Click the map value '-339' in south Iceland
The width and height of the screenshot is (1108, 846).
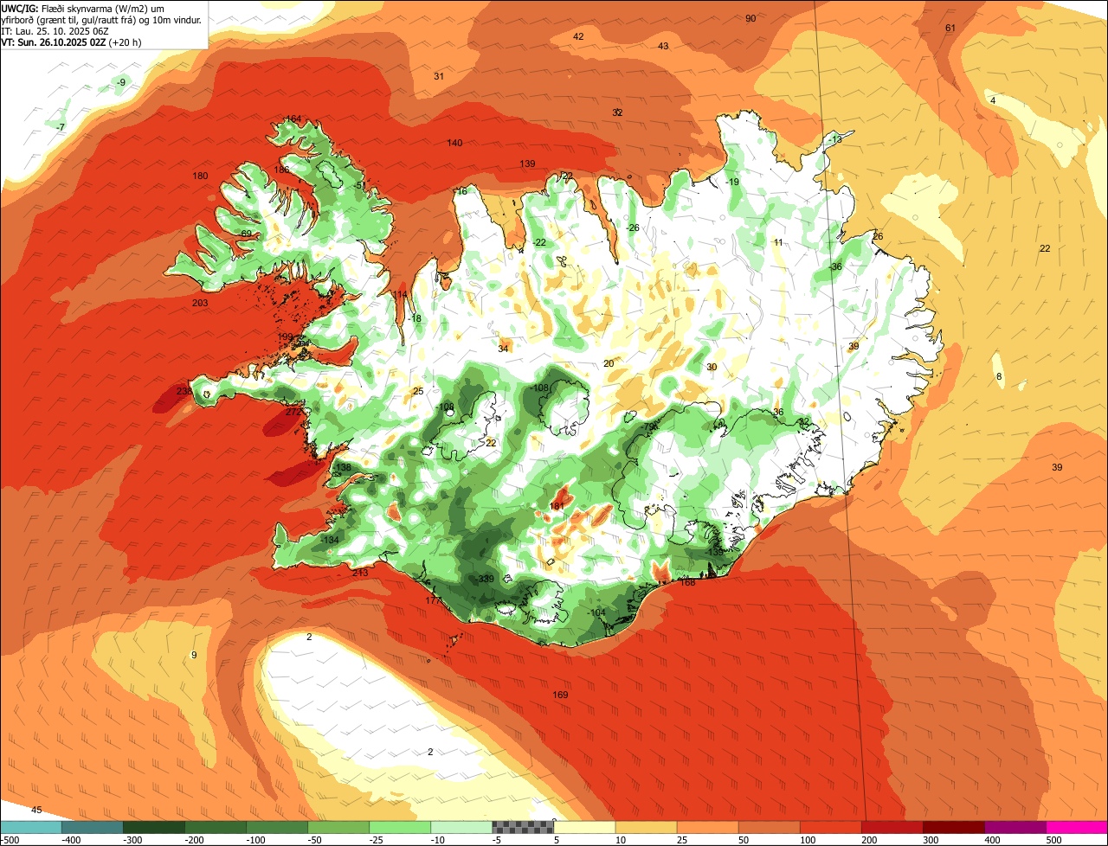pos(486,579)
